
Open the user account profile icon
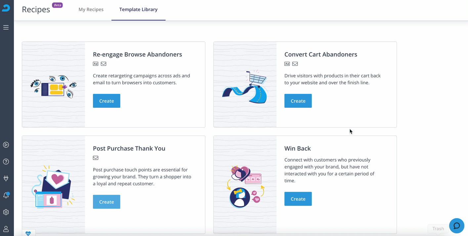coord(6,229)
